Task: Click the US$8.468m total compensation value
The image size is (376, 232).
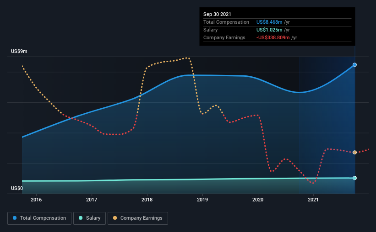Action: 269,22
